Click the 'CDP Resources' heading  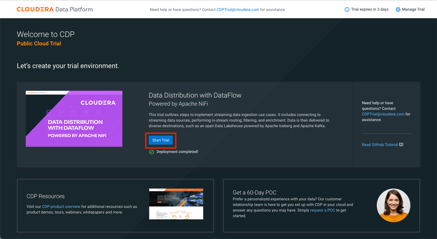(x=46, y=196)
